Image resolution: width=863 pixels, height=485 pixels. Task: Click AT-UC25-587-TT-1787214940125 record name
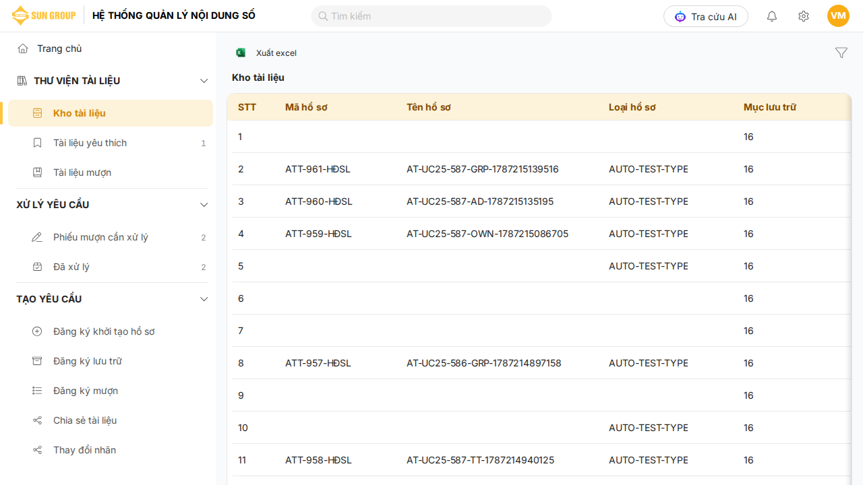point(480,460)
